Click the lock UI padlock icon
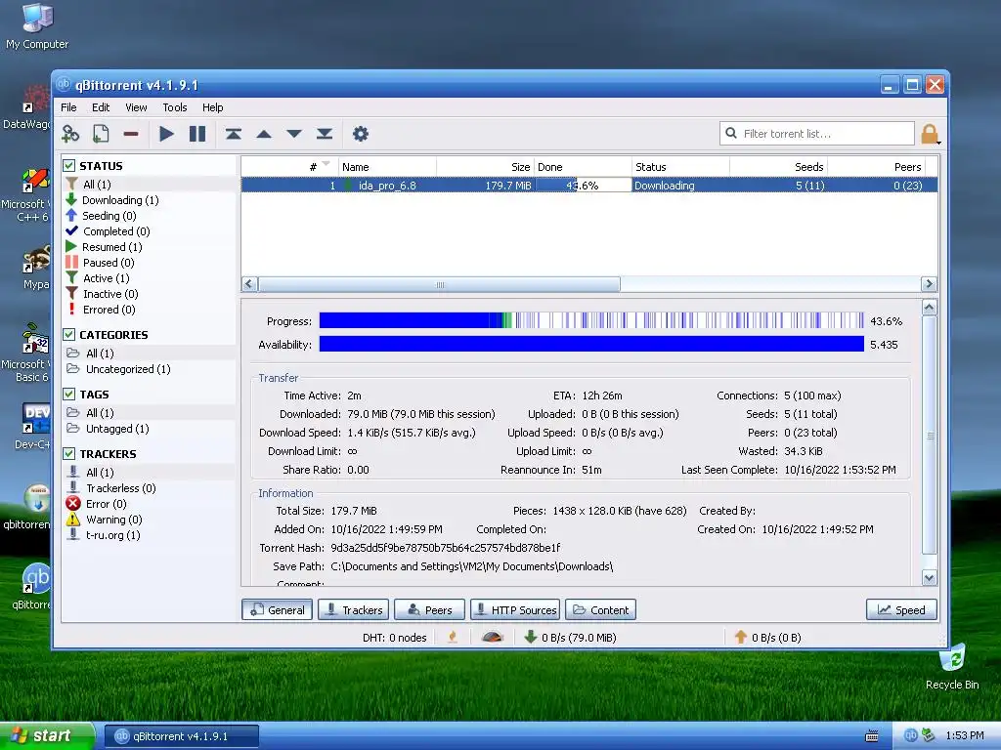Image resolution: width=1001 pixels, height=750 pixels. coord(930,134)
